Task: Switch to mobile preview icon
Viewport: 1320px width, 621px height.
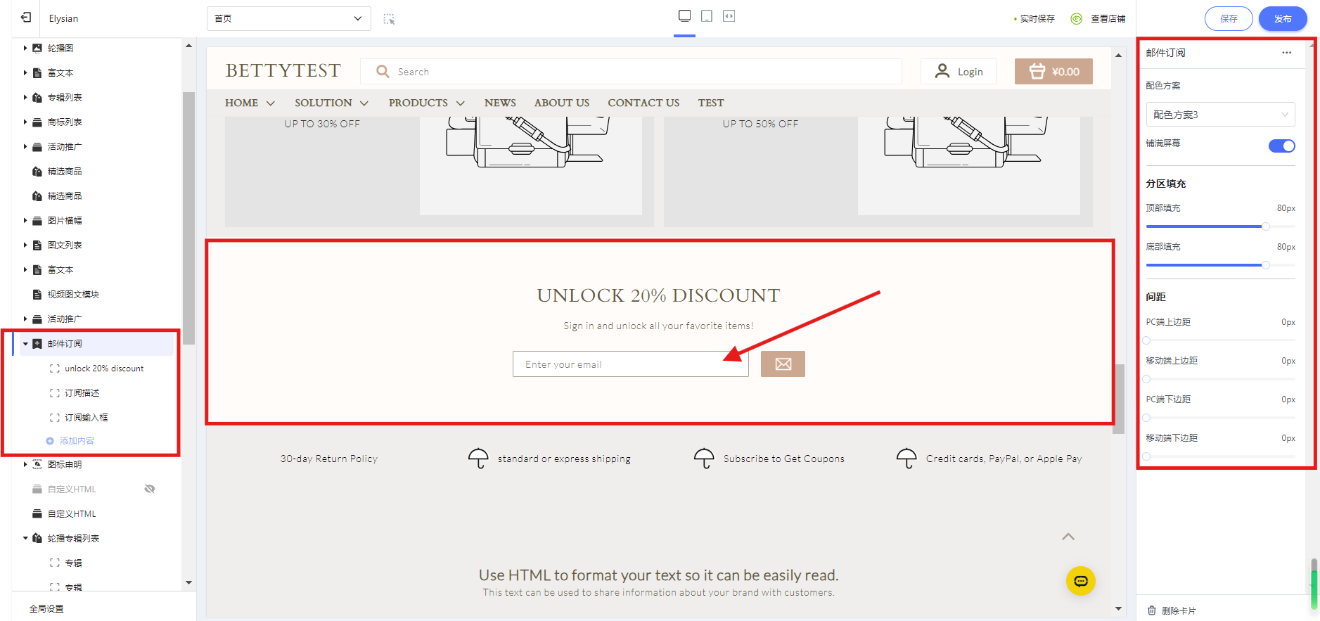Action: pyautogui.click(x=707, y=16)
